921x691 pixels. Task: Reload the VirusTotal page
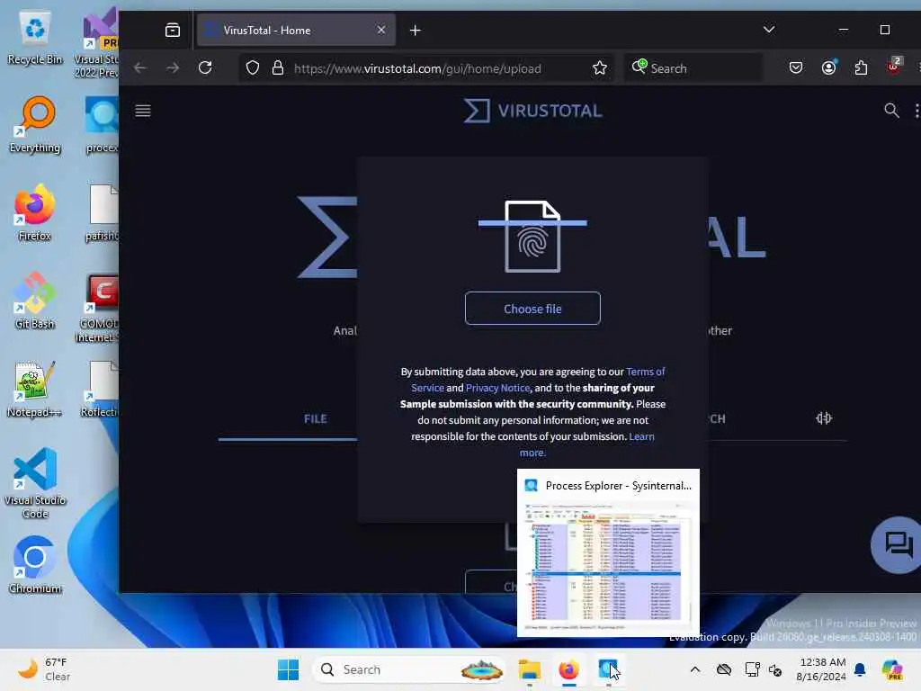(x=205, y=67)
